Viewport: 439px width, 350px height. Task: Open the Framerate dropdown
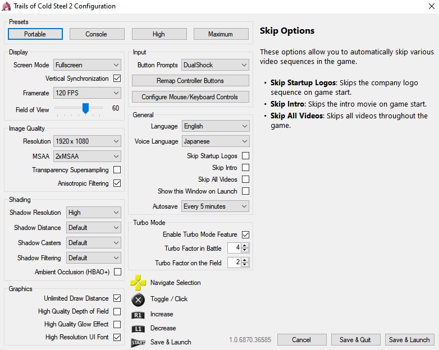tap(87, 93)
